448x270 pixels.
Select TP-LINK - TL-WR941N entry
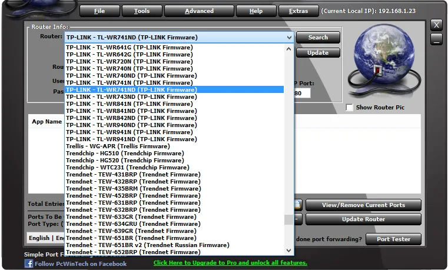pos(174,132)
